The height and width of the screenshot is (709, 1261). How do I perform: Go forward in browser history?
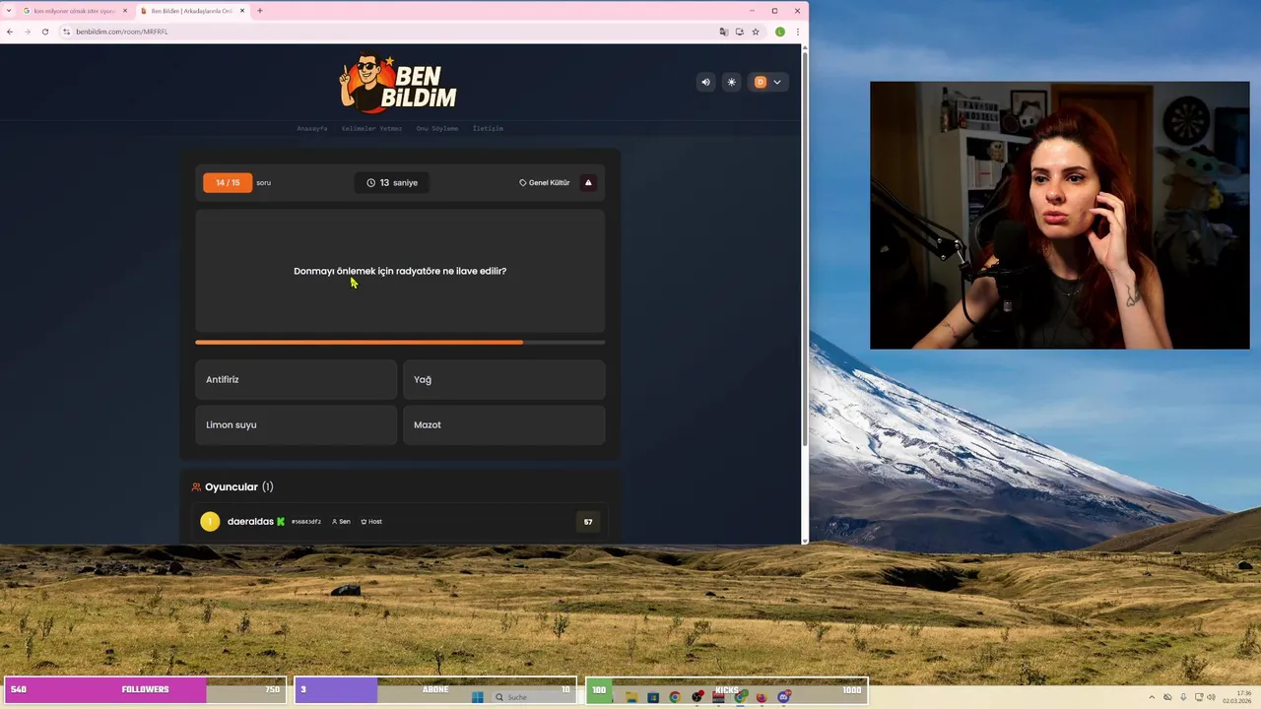[x=28, y=32]
